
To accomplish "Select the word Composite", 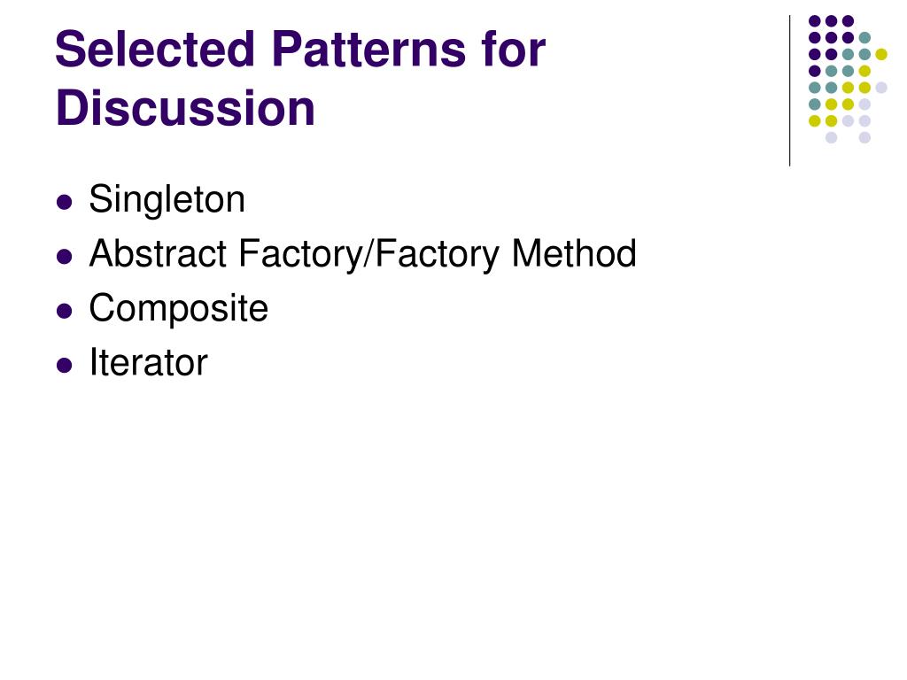I will pos(178,309).
